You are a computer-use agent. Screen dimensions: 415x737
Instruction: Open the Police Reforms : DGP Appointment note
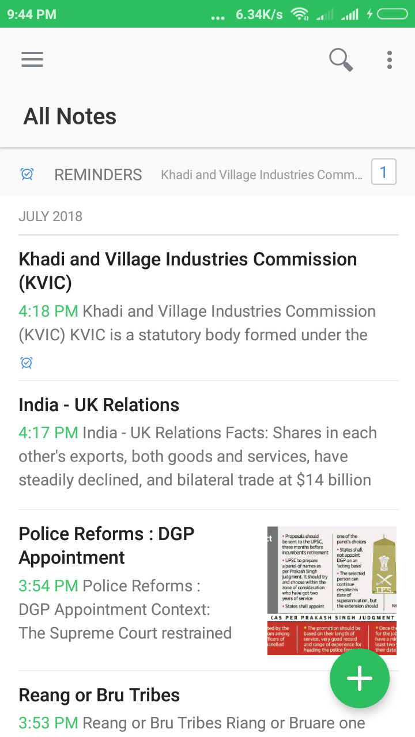107,545
